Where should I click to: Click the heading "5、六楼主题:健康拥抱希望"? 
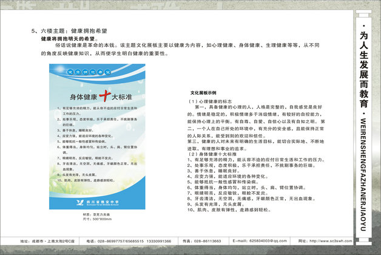pos(69,31)
